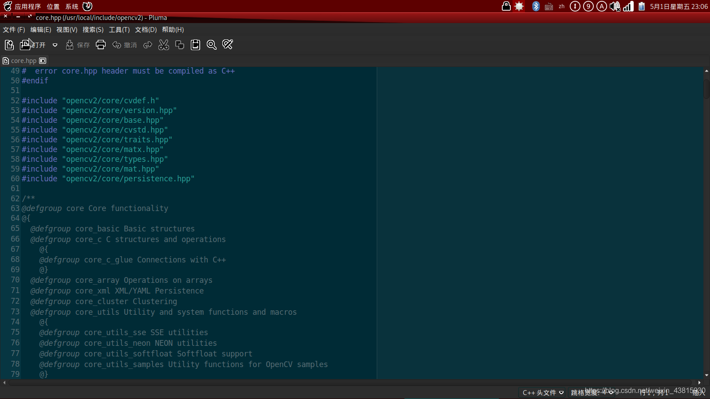Click text 'core Core functionality' on line 63
This screenshot has width=710, height=399.
point(117,208)
